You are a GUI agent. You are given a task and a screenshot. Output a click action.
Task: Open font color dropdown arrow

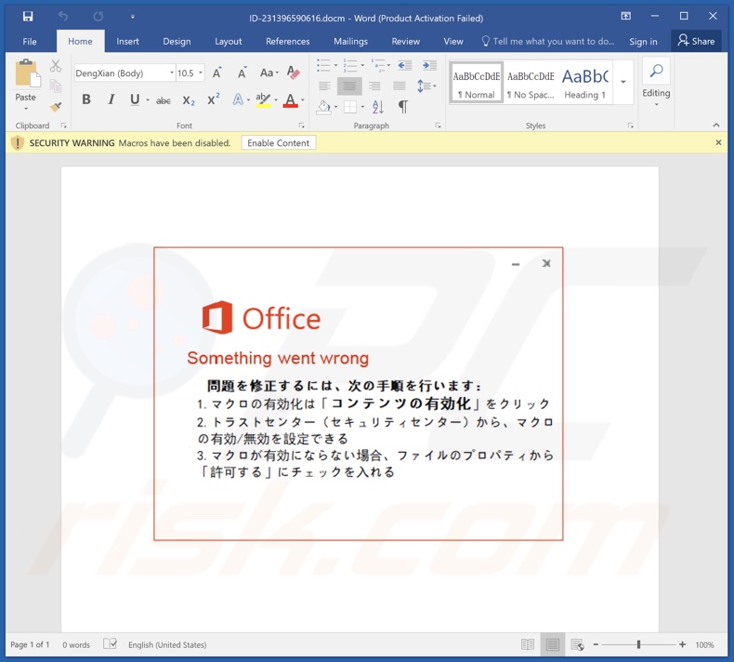tap(303, 99)
